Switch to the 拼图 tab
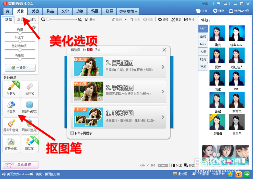The image size is (253, 179). click(110, 11)
